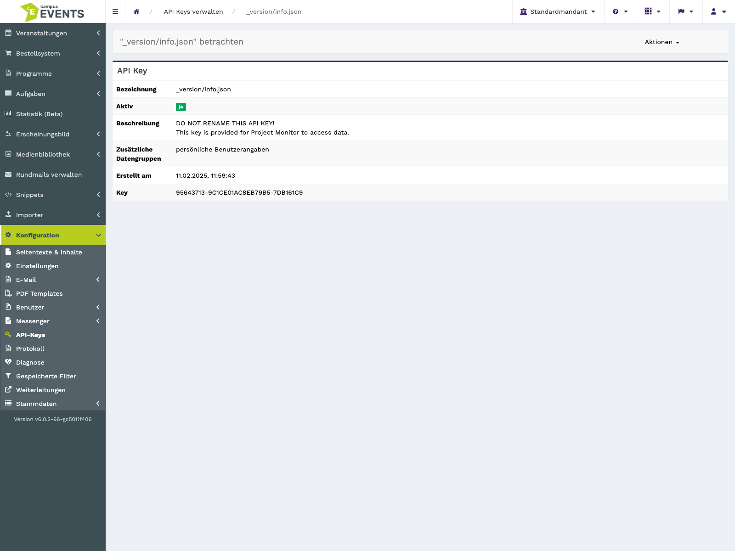Click the Gespeicherte Filter funnel icon
735x551 pixels.
coord(8,376)
